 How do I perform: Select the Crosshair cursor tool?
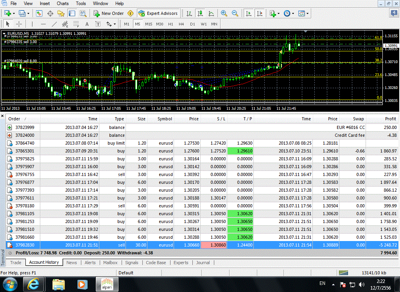[19, 24]
